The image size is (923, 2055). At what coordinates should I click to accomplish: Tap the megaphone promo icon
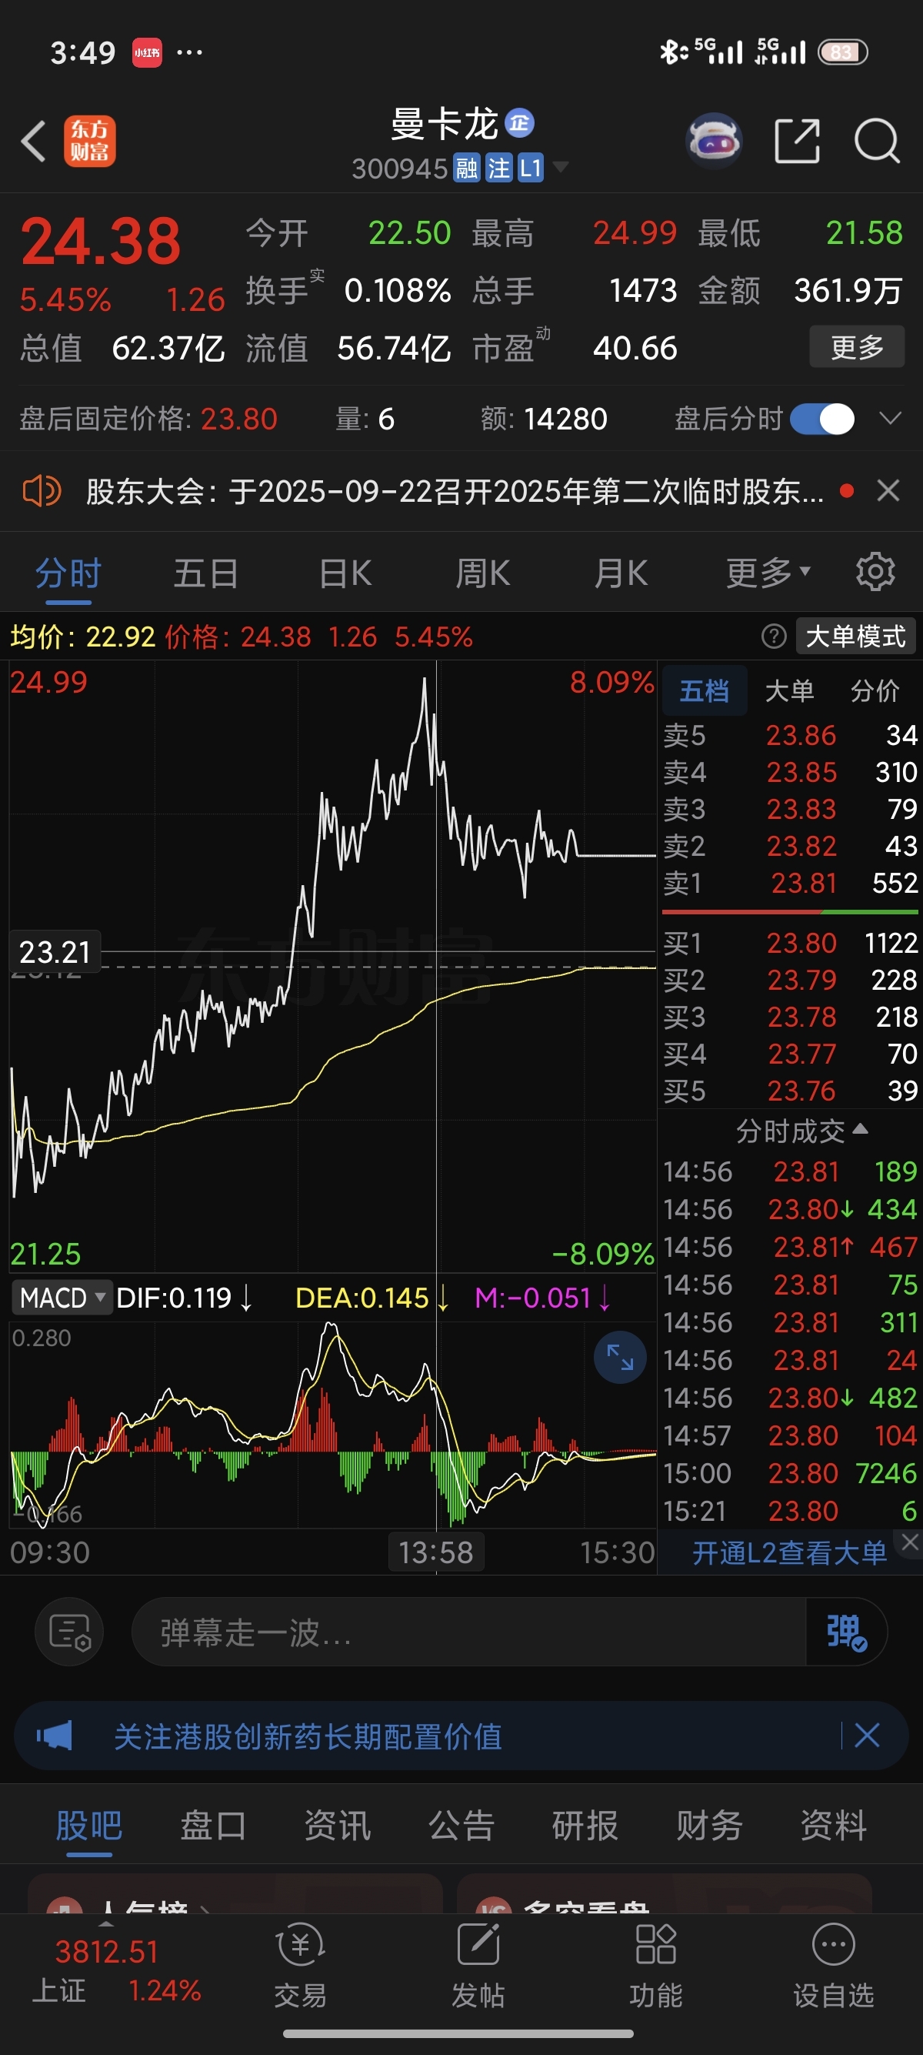[x=54, y=1735]
